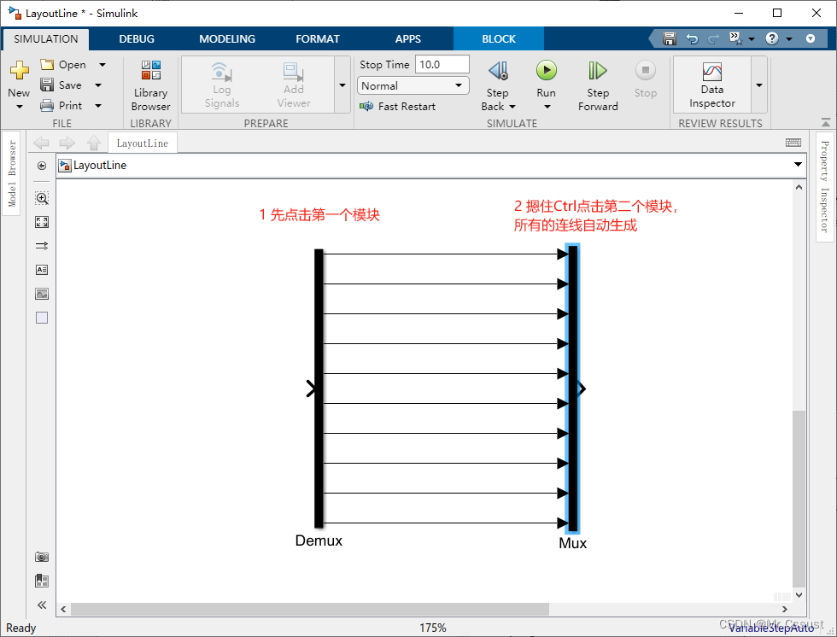The image size is (837, 637).
Task: Select the Zoom tool in the palette
Action: [41, 197]
